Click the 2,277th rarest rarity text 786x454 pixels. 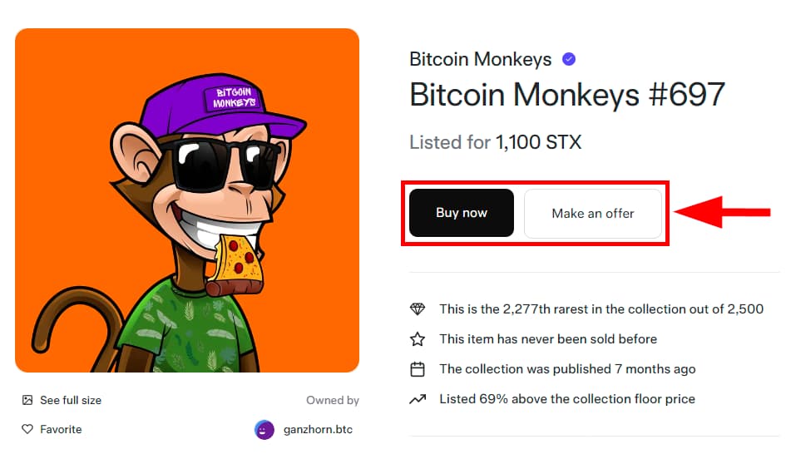(601, 309)
